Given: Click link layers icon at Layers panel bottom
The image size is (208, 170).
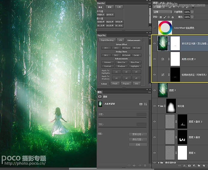Looking at the screenshot, I should tap(179, 166).
